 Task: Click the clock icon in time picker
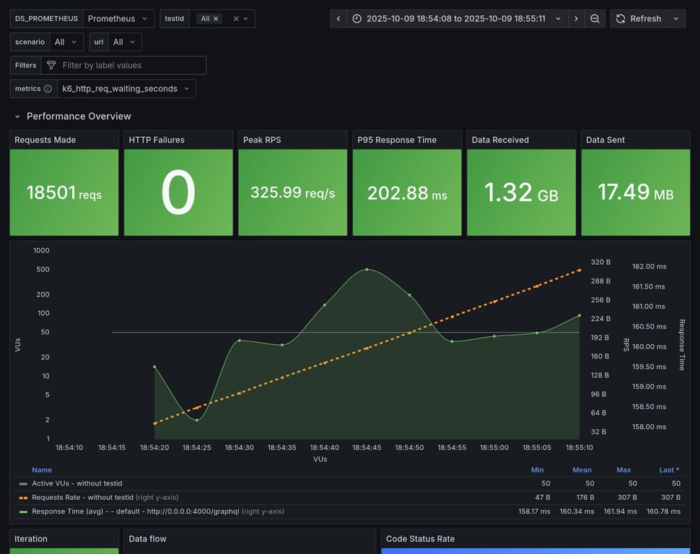357,19
